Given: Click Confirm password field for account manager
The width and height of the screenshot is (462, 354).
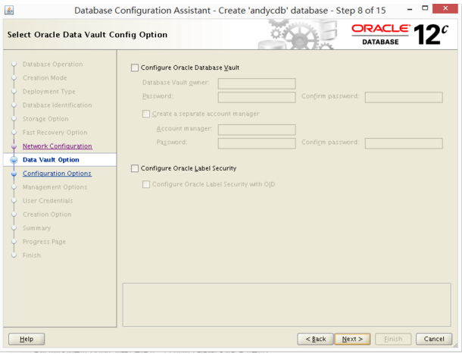Looking at the screenshot, I should point(404,143).
